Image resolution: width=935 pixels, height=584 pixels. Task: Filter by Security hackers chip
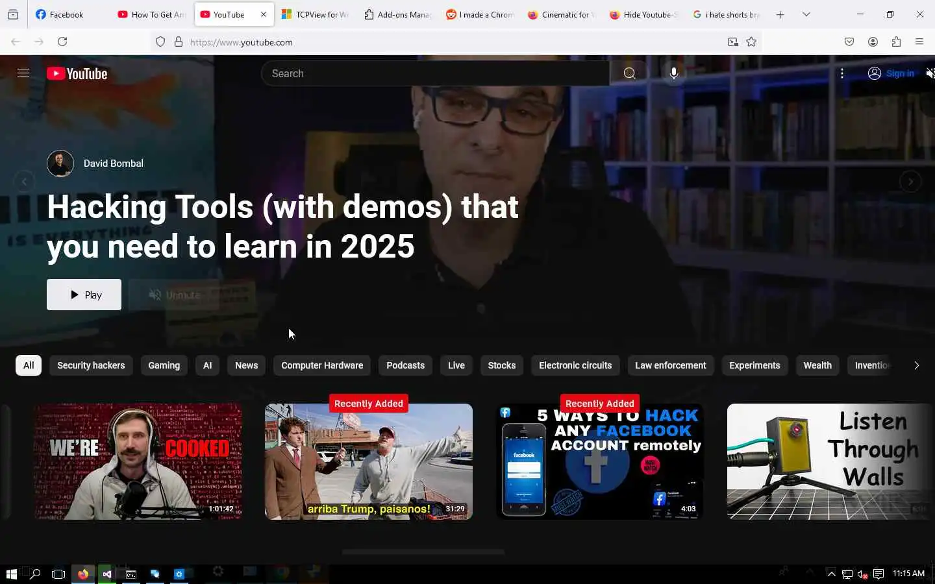pyautogui.click(x=91, y=365)
